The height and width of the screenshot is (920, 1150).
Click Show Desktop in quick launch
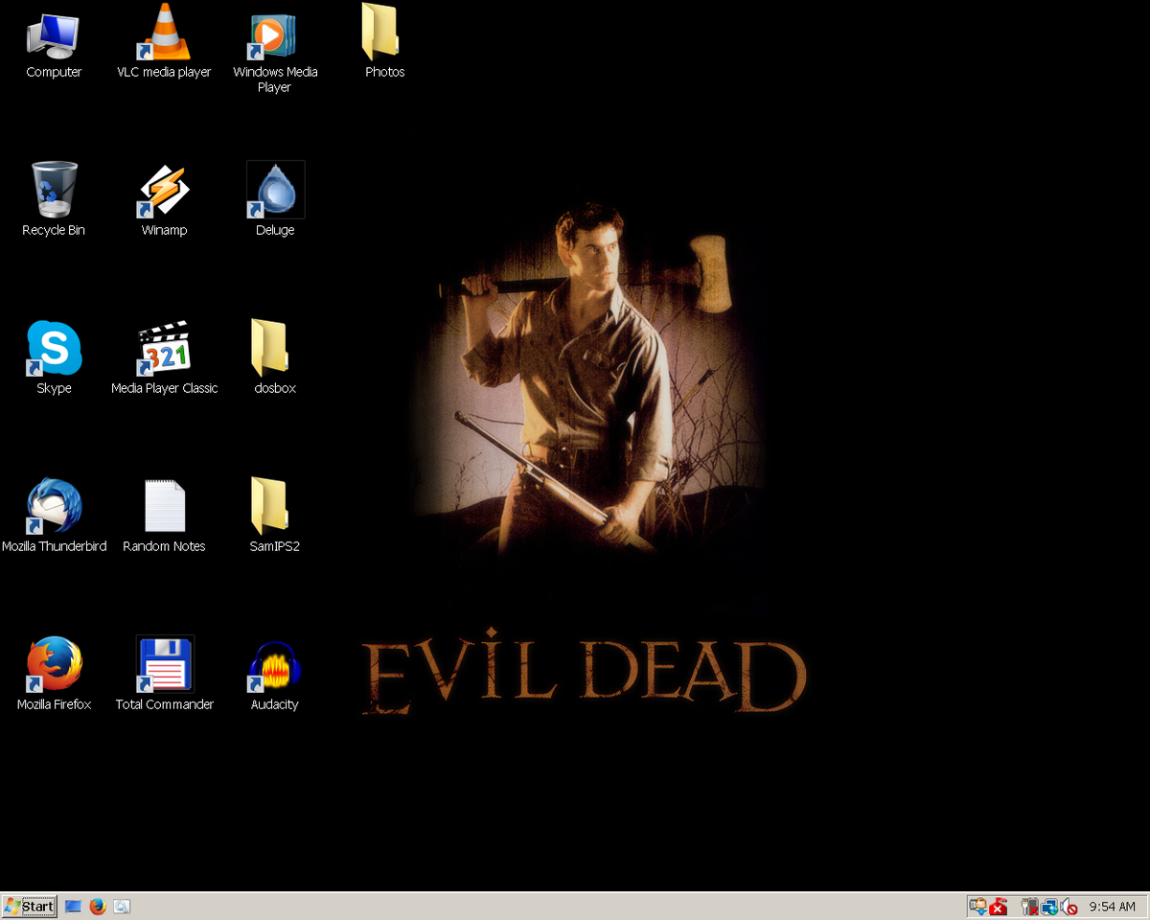[x=73, y=906]
